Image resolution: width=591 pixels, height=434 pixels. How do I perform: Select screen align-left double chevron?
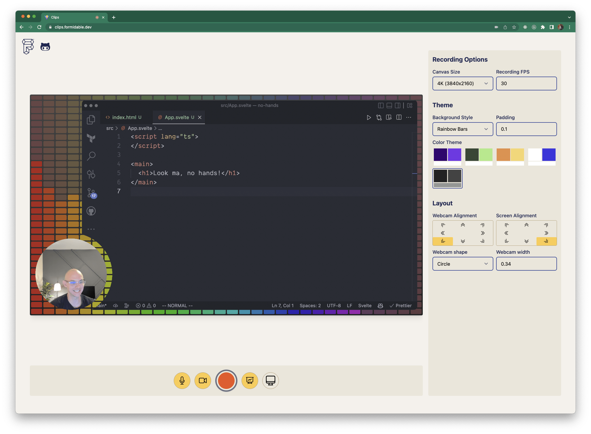507,233
